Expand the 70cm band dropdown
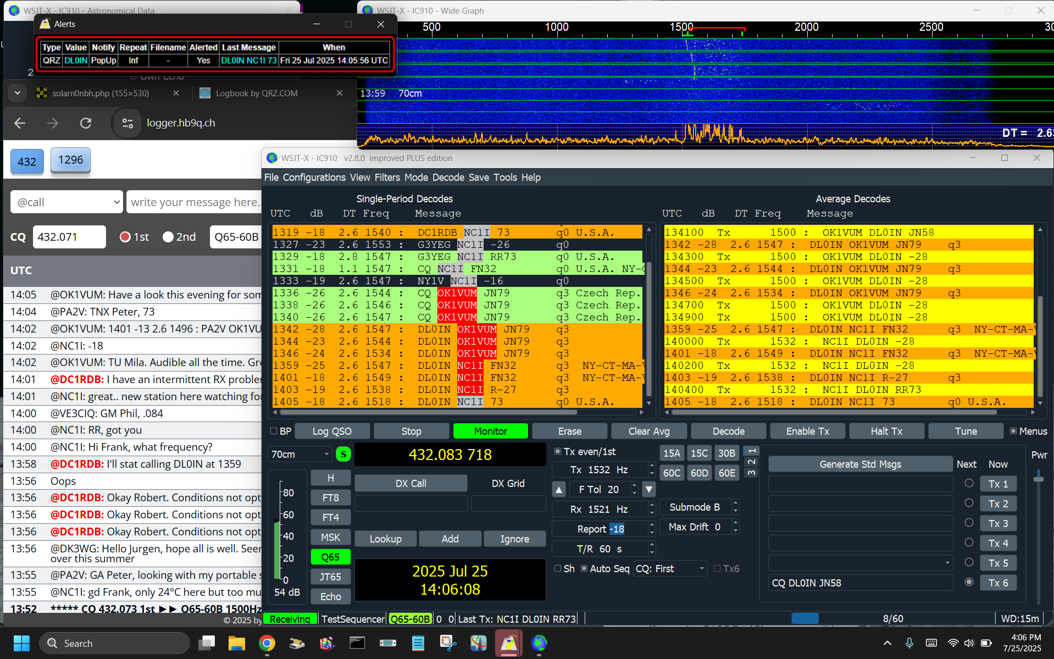This screenshot has width=1054, height=659. point(300,454)
